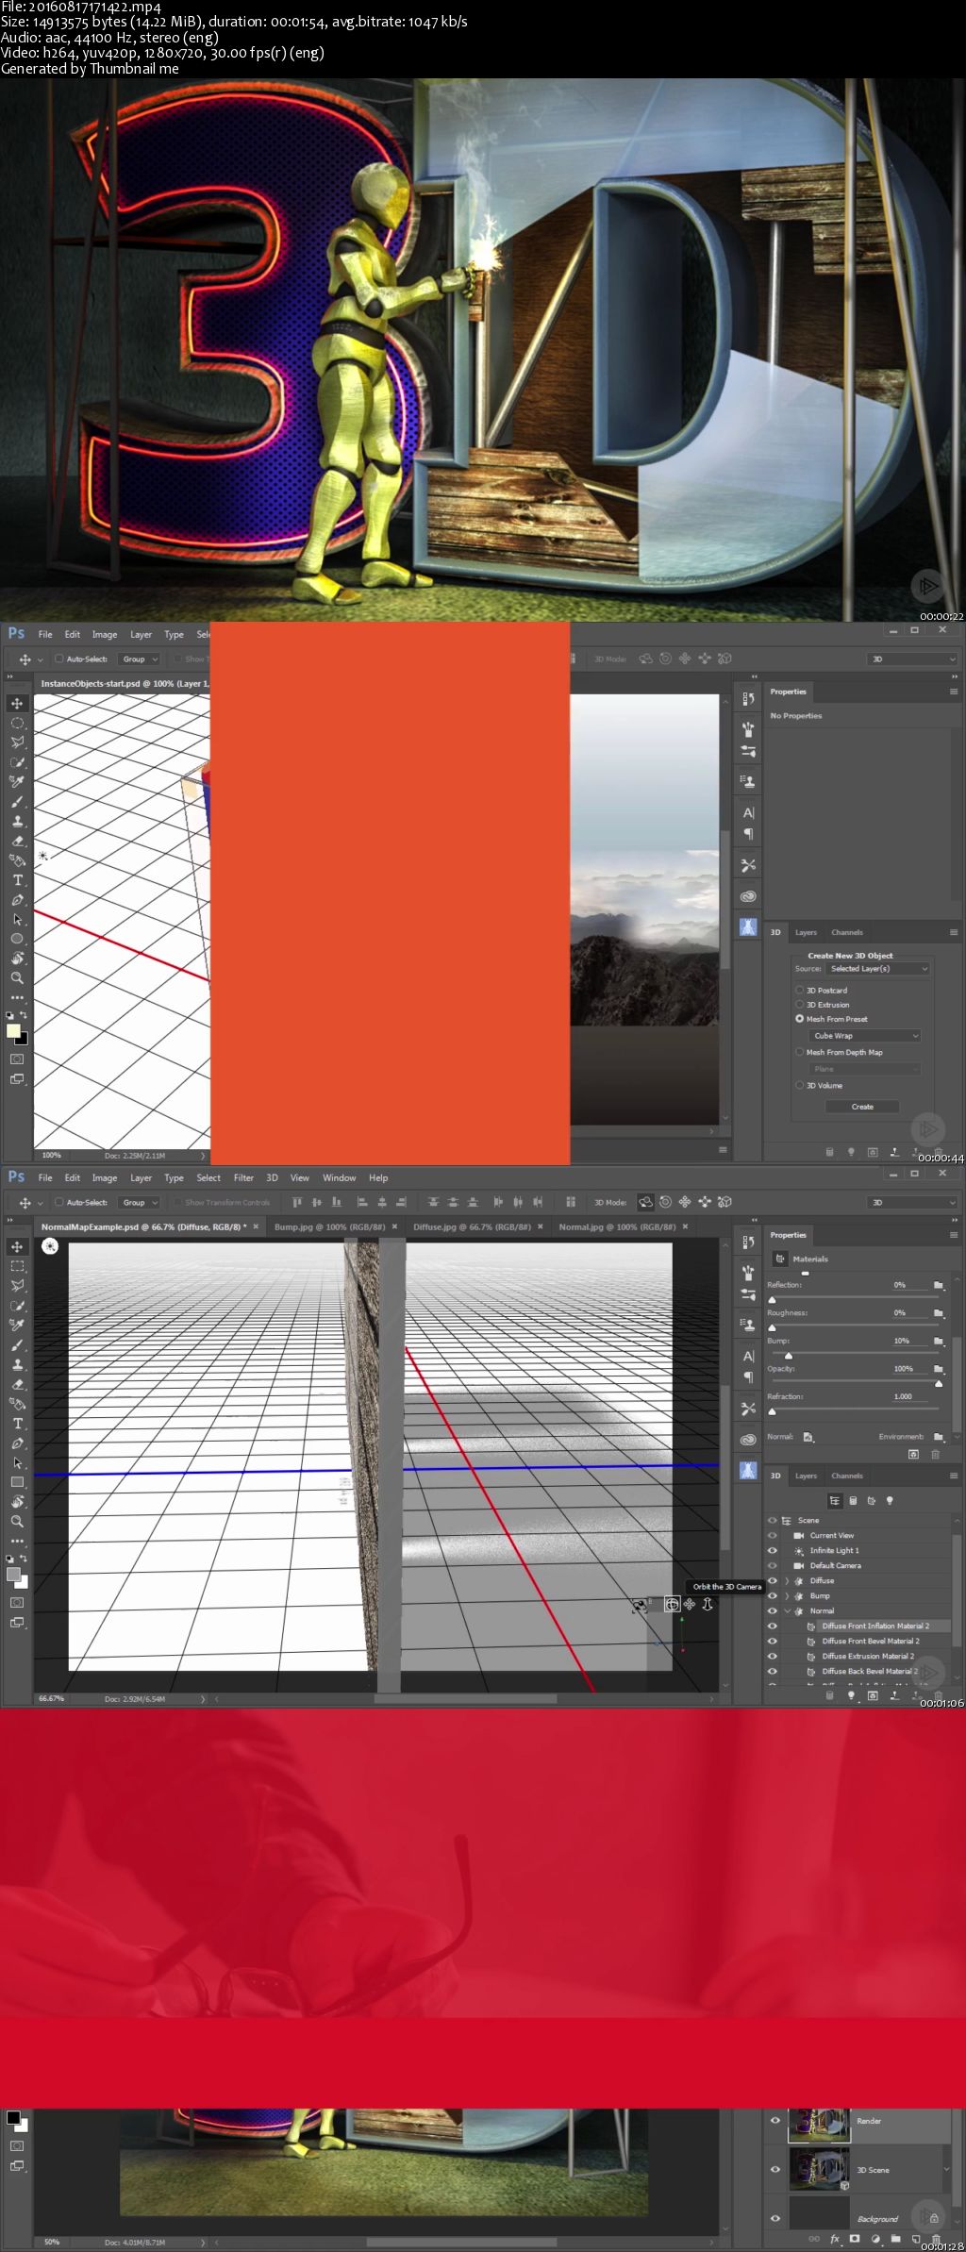Select the 3D Extrusion radio option

click(x=799, y=1005)
